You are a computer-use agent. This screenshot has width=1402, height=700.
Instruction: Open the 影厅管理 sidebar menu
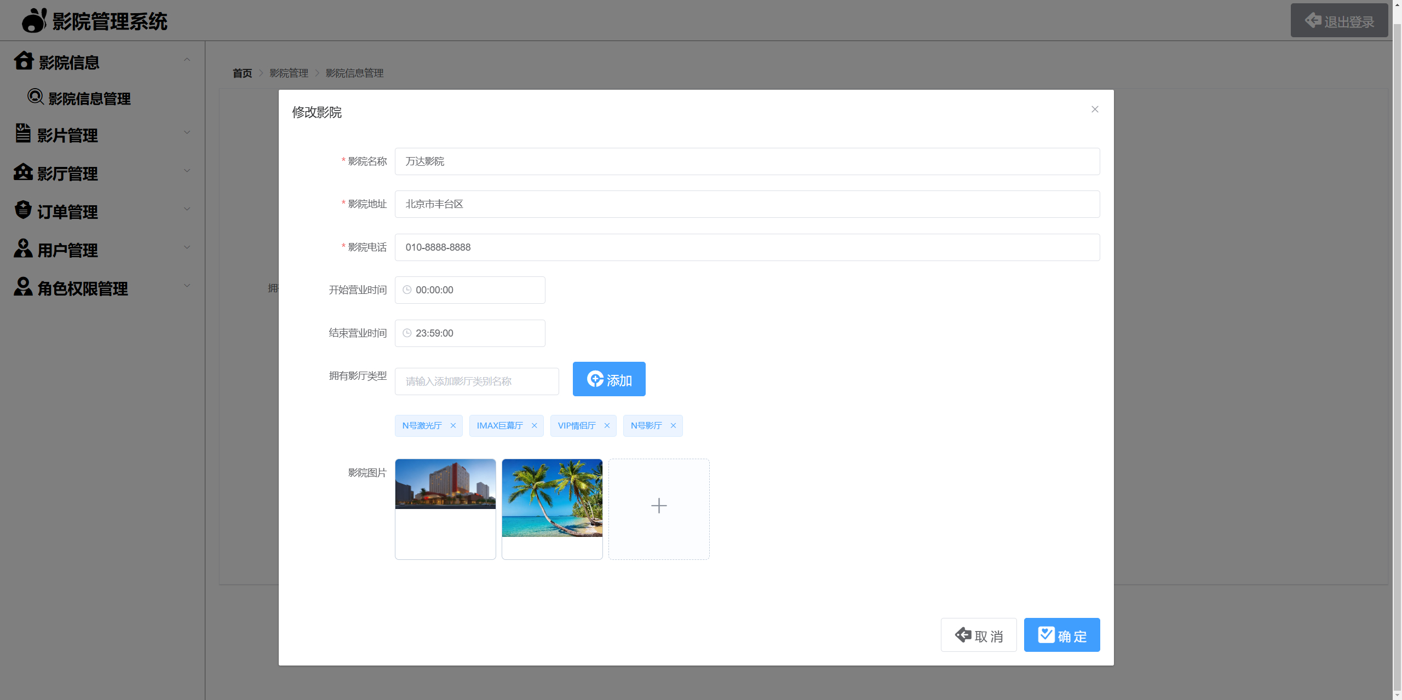click(102, 172)
